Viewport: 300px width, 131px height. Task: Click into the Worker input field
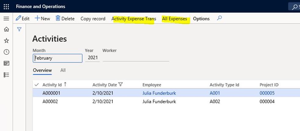136,58
